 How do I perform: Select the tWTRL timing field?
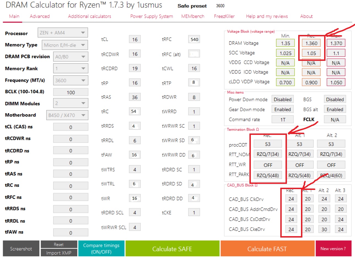tap(135, 184)
